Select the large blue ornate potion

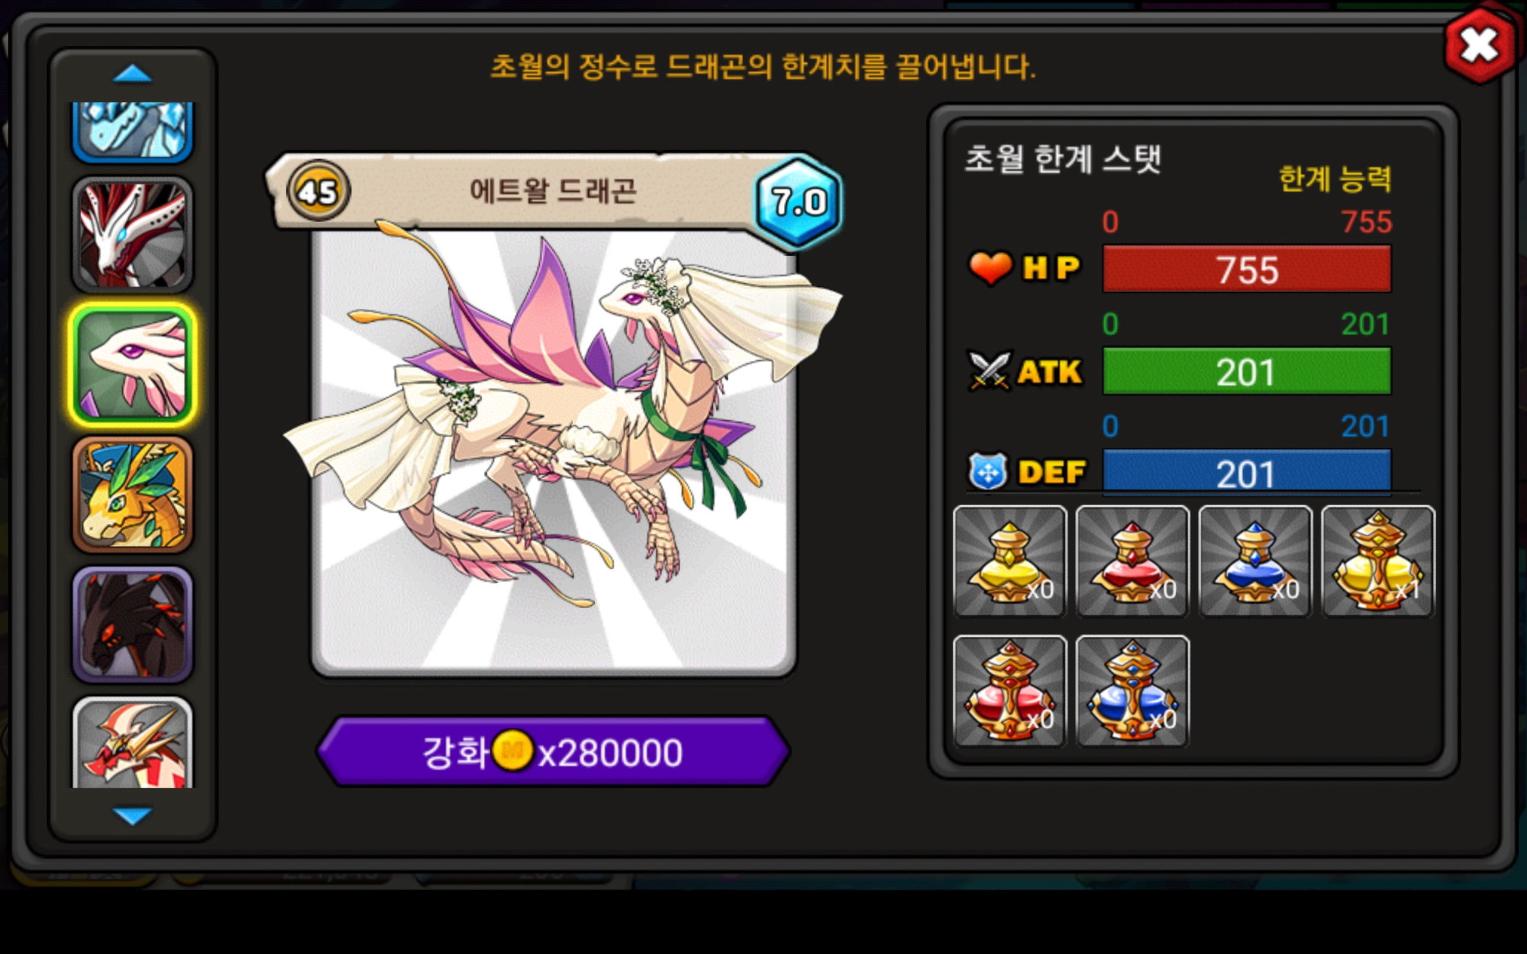(x=1133, y=691)
